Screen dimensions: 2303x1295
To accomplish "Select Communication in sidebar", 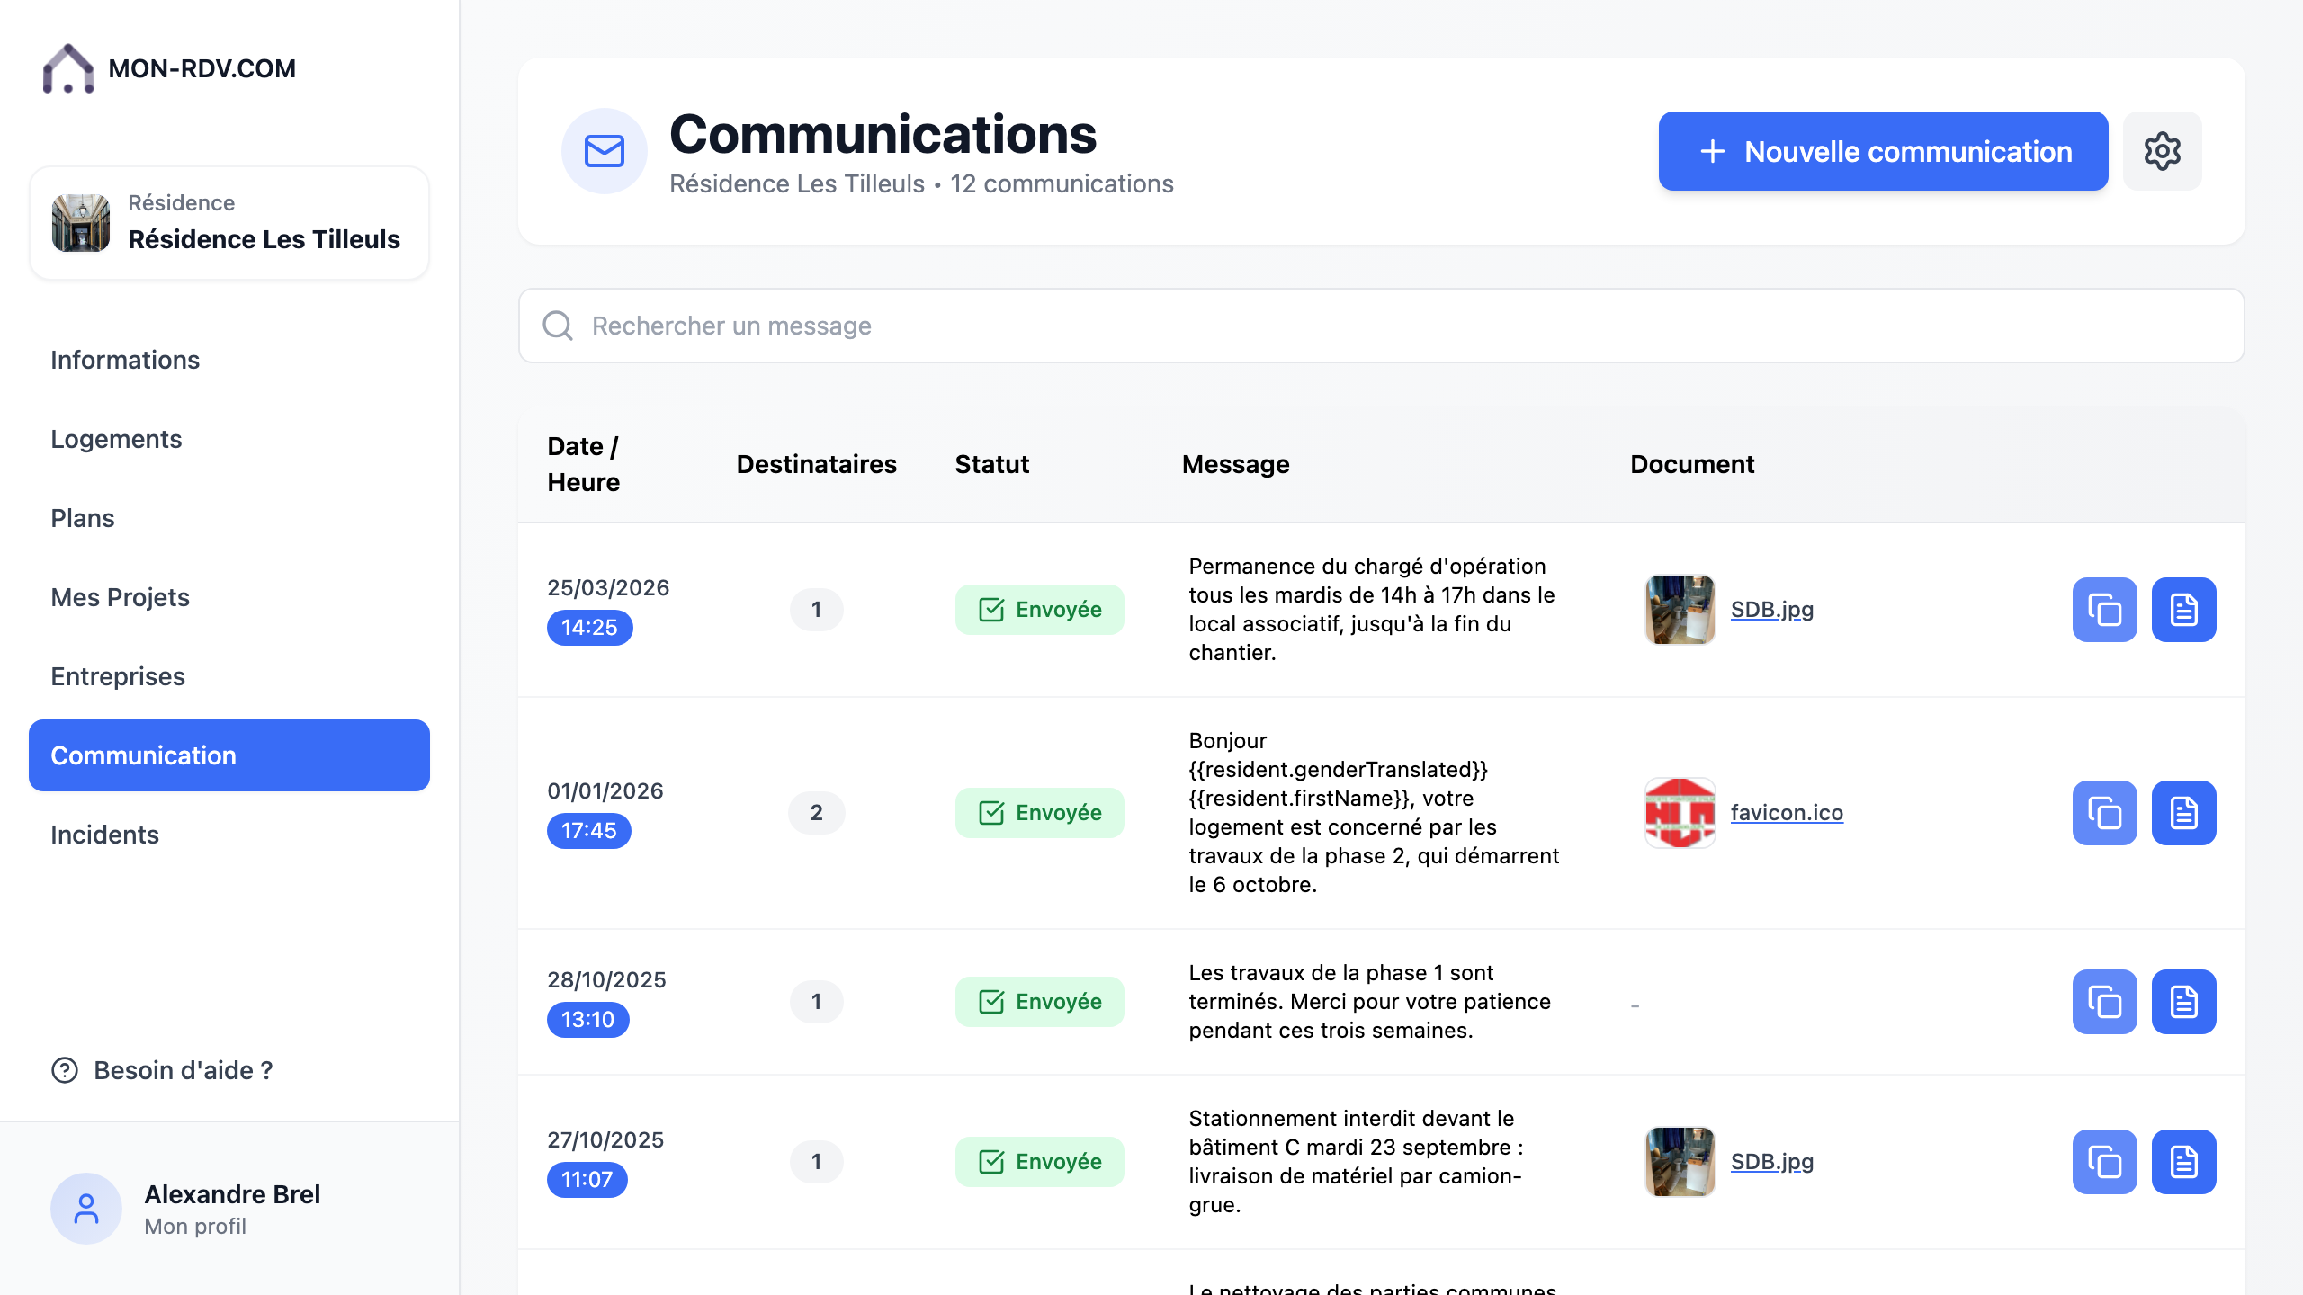I will click(229, 755).
